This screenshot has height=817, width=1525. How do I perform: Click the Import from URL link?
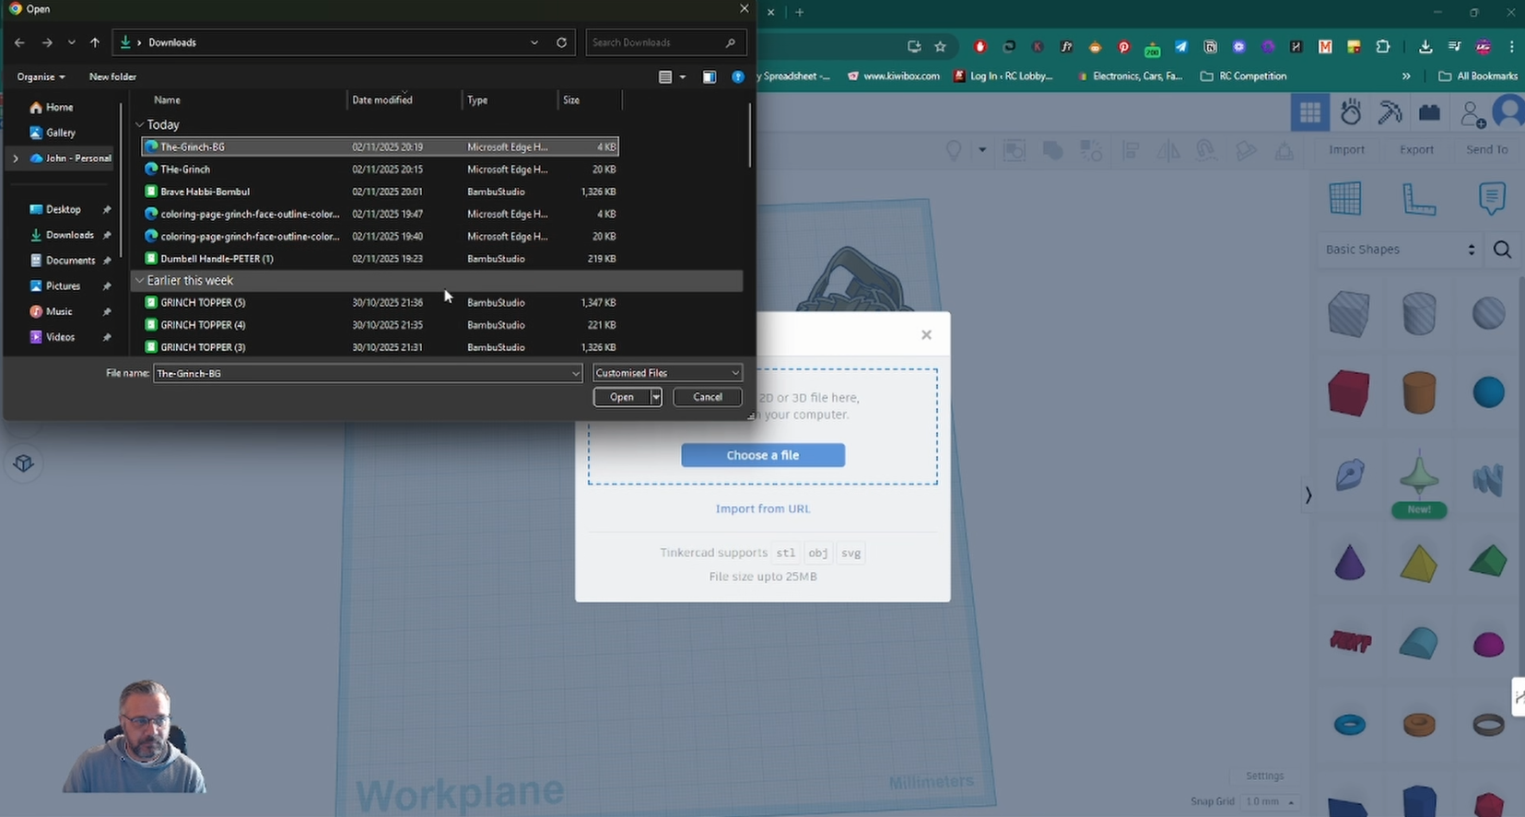coord(762,508)
